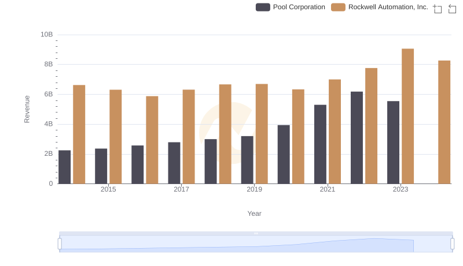Select Pool Corporation bar for 2014

pyautogui.click(x=65, y=167)
